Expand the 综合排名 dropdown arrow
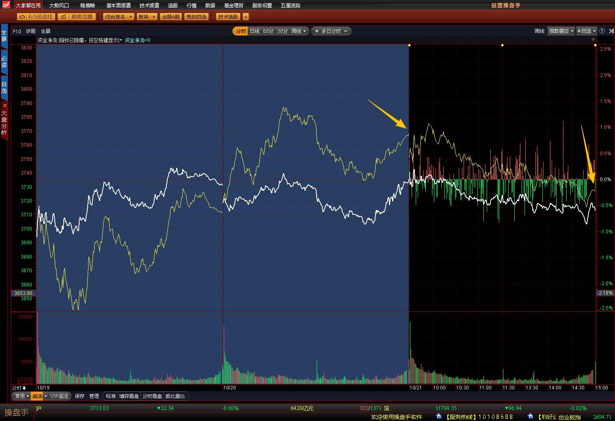The image size is (615, 421). point(130,17)
